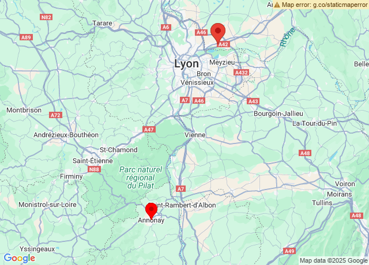
Task: Select the Bourgoin-Jallieu town label
Action: click(278, 114)
